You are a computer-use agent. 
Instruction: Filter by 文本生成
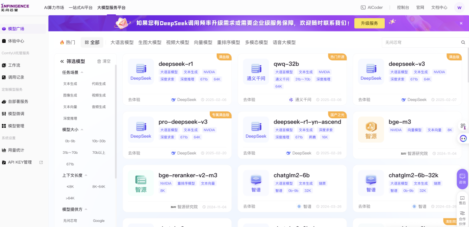click(70, 84)
